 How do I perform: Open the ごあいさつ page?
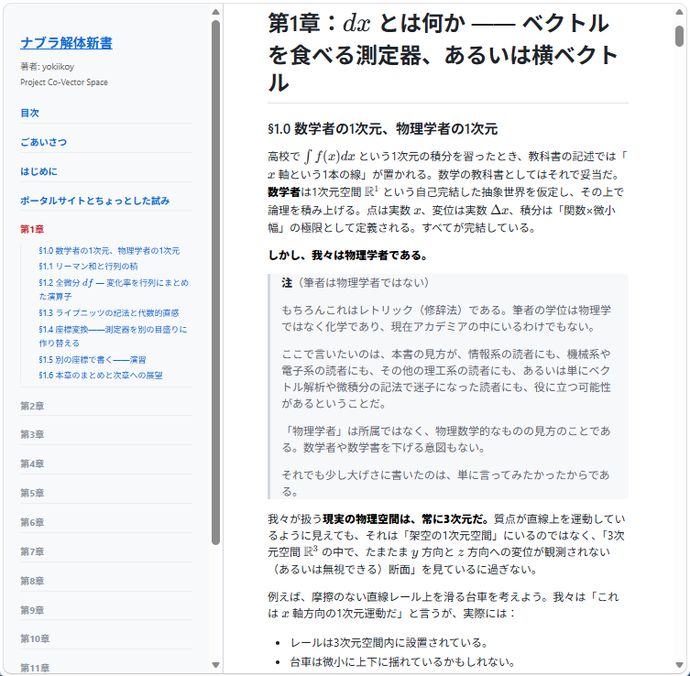(x=44, y=142)
